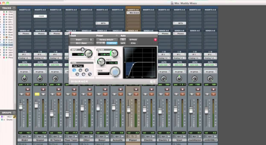Open the Hi Toms+ no group dropdown
Image resolution: width=266 pixels, height=145 pixels.
55,72
